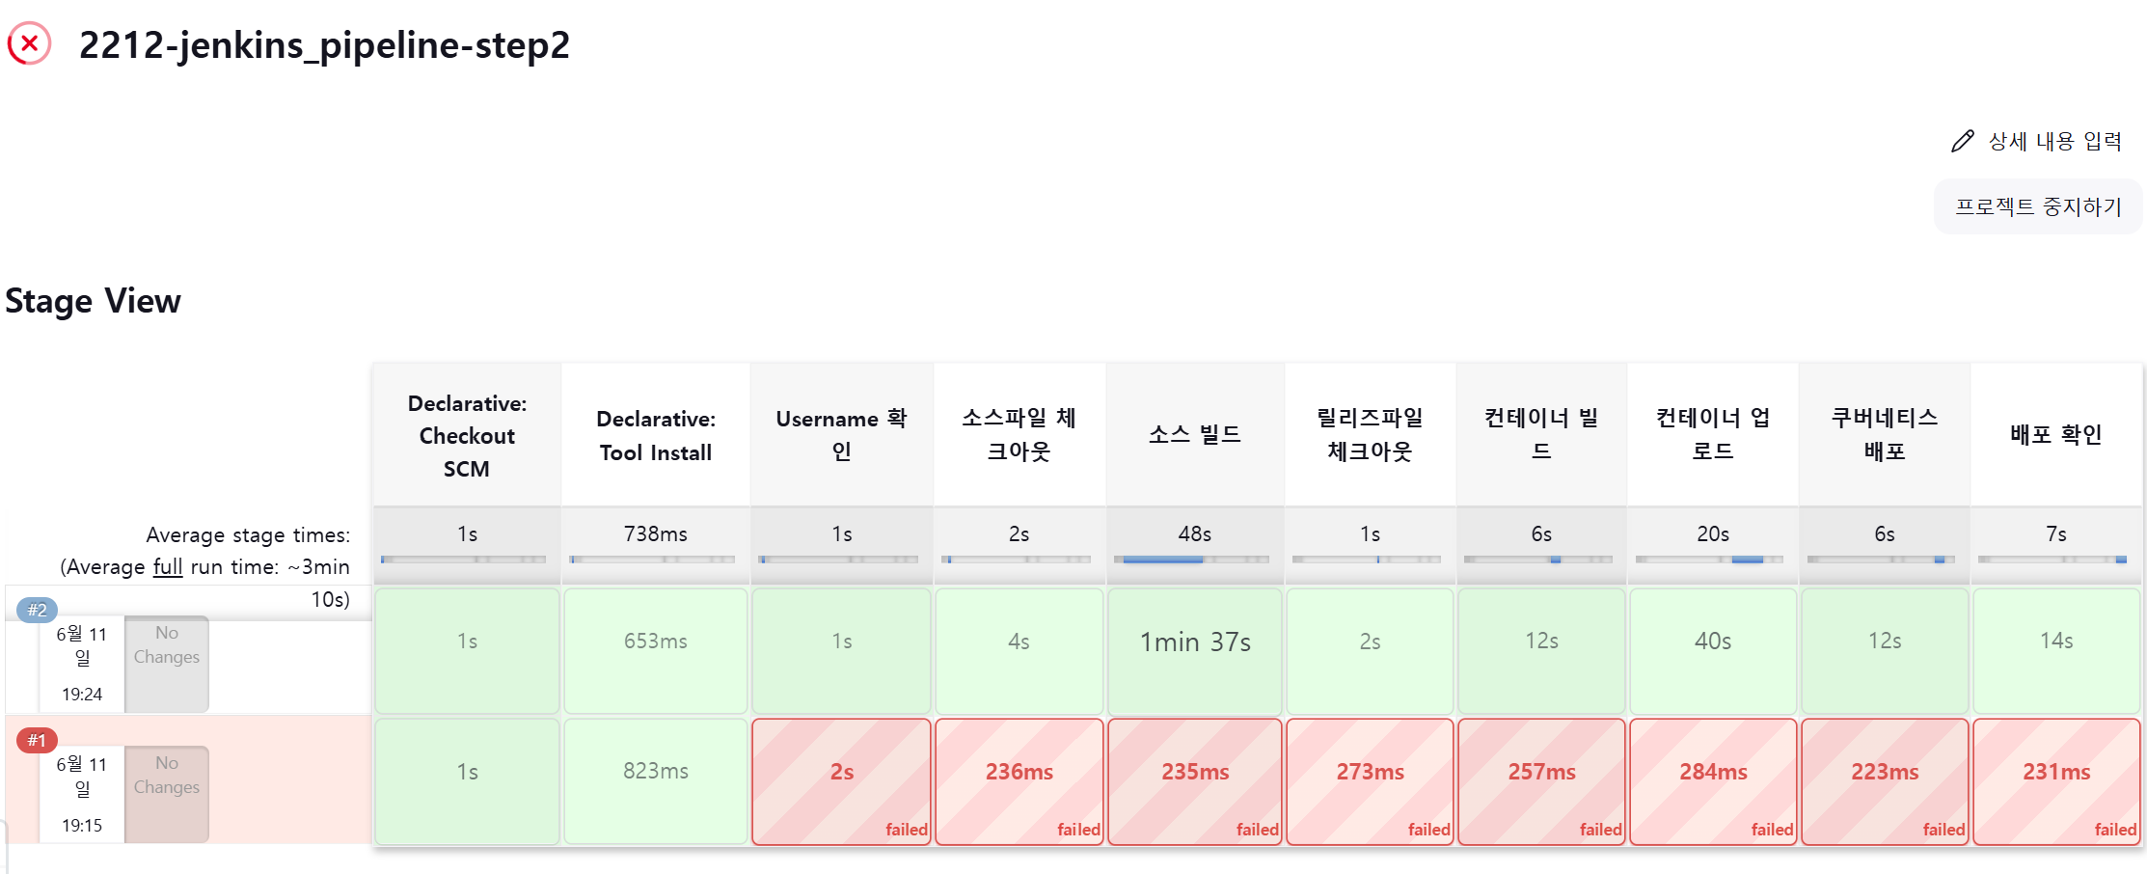Click the pencil edit description icon

1962,142
